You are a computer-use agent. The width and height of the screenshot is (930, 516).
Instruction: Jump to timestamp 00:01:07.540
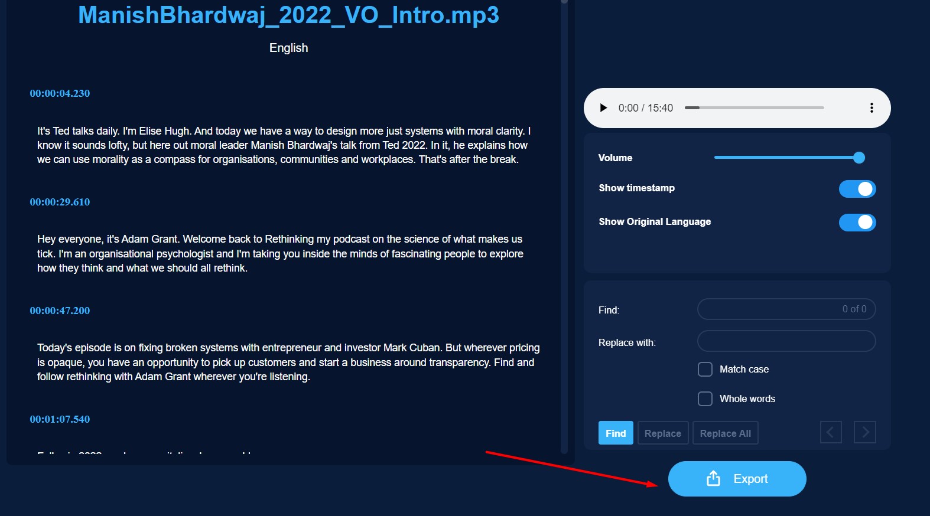click(60, 419)
